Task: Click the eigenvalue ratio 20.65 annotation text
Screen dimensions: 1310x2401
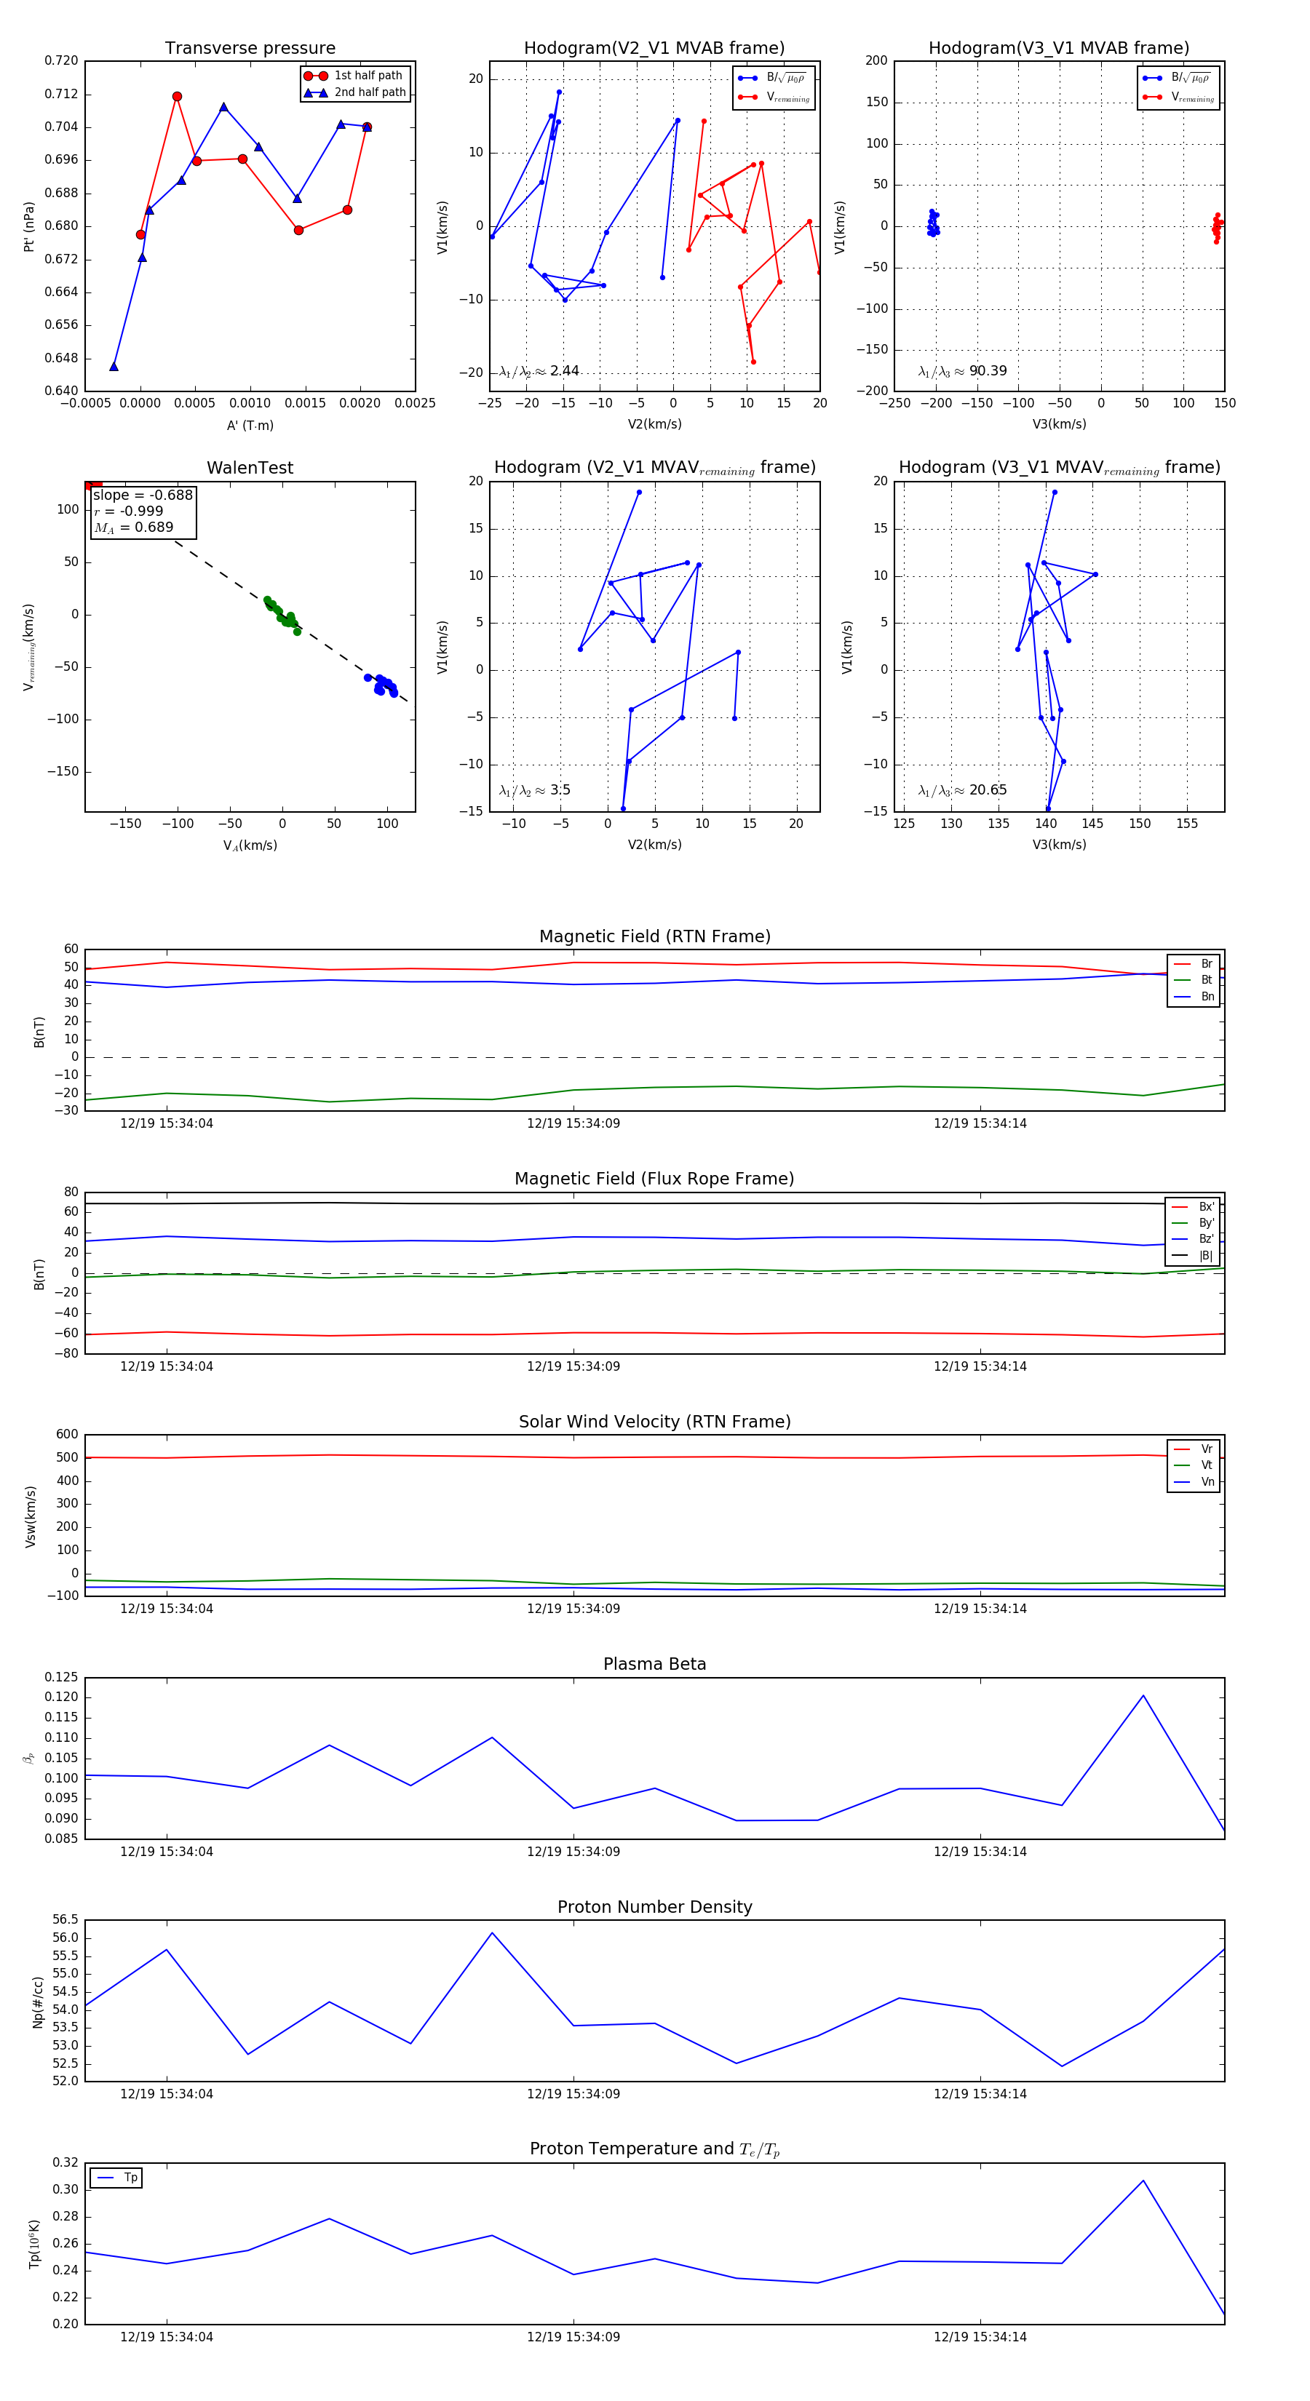Action: 962,790
